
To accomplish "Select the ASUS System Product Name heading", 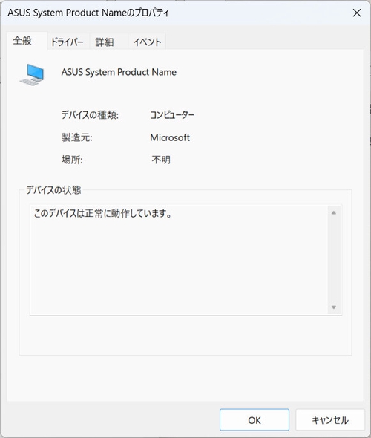I will point(119,72).
